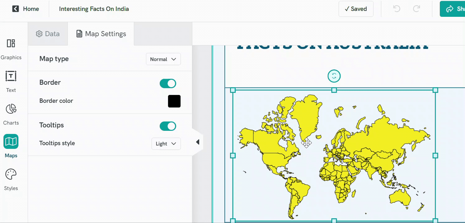
Task: Toggle the Border switch off then on
Action: click(168, 83)
